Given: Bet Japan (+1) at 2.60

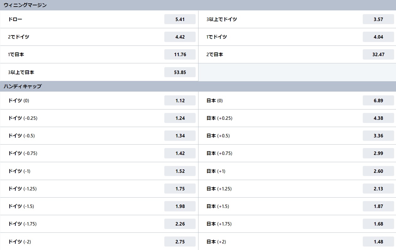Looking at the screenshot, I should [x=378, y=171].
